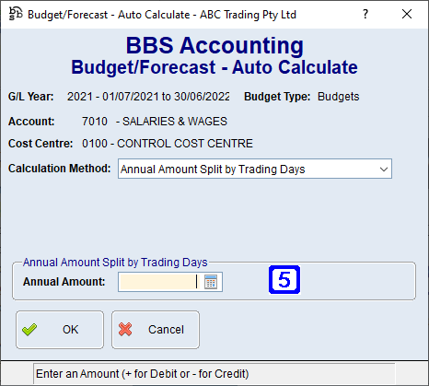Viewport: 429px width, 386px height.
Task: Close the Auto Calculate dialog window
Action: (407, 14)
